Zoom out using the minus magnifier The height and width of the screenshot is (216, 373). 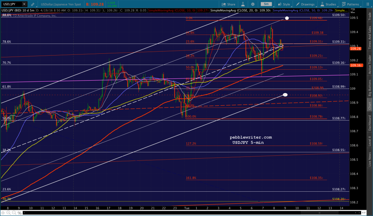pos(14,213)
